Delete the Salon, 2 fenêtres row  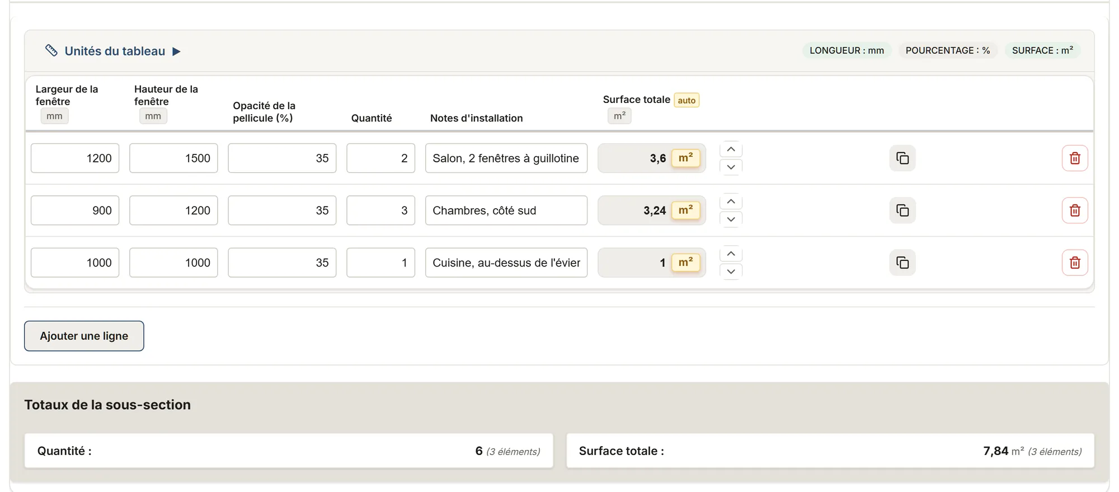pos(1075,158)
